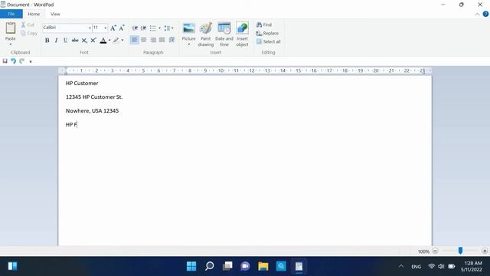The image size is (490, 276).
Task: Open the paragraph settings dialog icon
Action: (x=171, y=40)
